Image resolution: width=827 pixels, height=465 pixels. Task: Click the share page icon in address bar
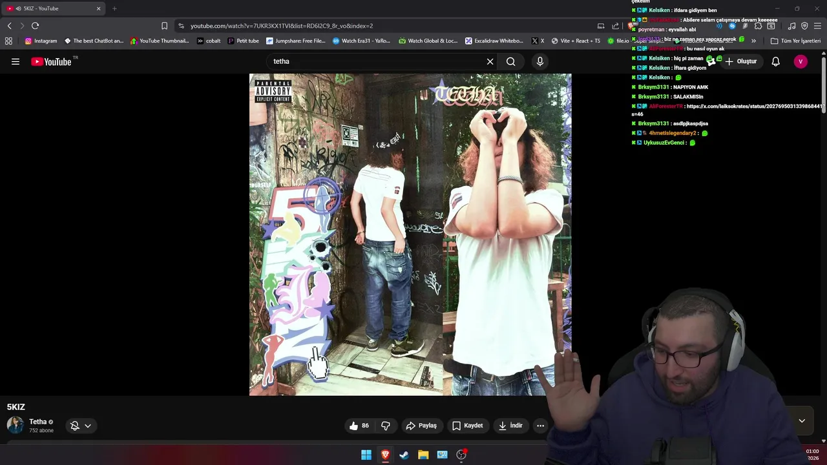[x=615, y=26]
